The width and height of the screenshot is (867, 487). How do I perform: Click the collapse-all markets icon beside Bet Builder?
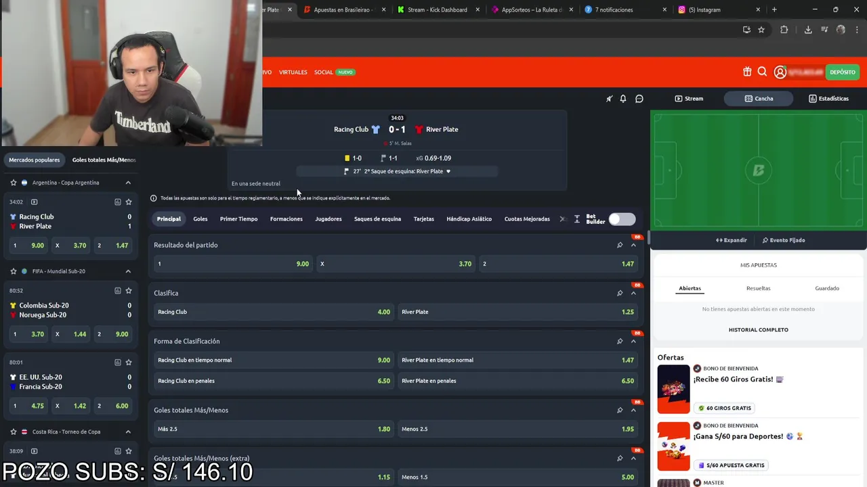click(x=577, y=219)
